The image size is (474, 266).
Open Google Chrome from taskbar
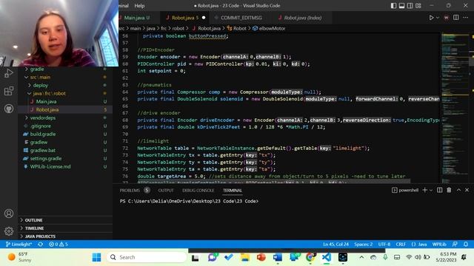[x=310, y=257]
